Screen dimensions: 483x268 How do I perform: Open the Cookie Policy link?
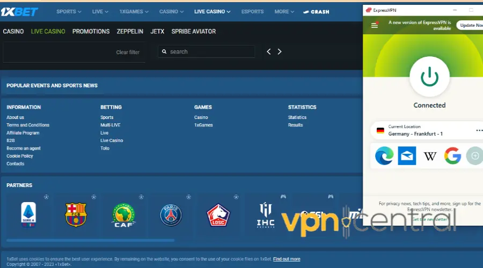click(20, 156)
